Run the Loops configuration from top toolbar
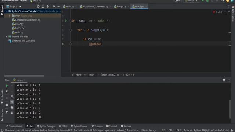 click(203, 1)
